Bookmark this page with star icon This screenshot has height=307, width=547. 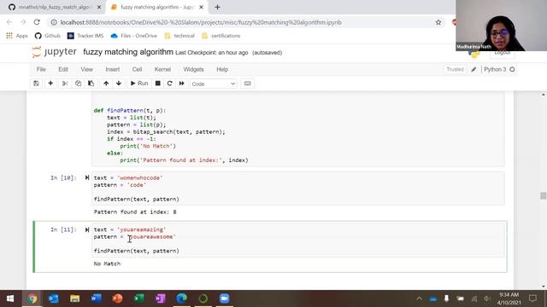click(x=438, y=22)
